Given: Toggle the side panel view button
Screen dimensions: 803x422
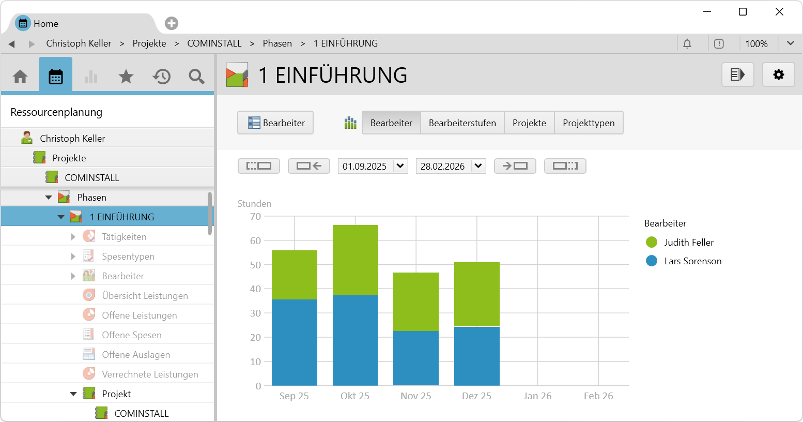Looking at the screenshot, I should (x=737, y=74).
